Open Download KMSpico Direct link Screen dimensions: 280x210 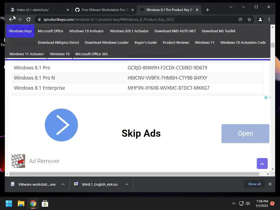[59, 42]
